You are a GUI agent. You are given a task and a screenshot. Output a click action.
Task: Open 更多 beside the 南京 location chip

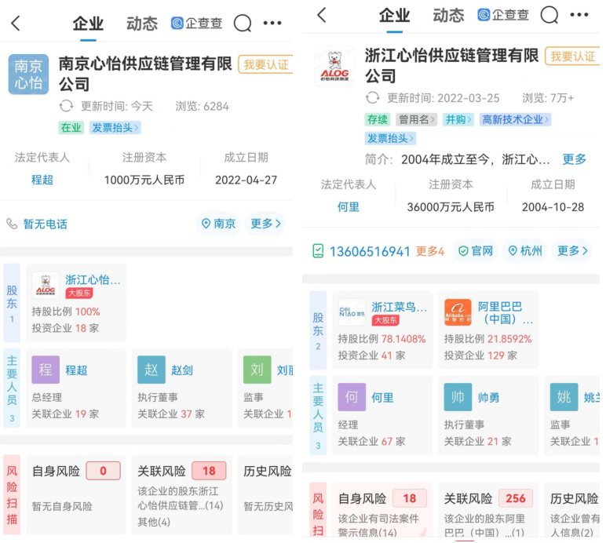coord(265,223)
